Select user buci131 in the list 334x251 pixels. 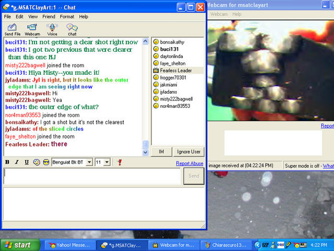point(169,49)
